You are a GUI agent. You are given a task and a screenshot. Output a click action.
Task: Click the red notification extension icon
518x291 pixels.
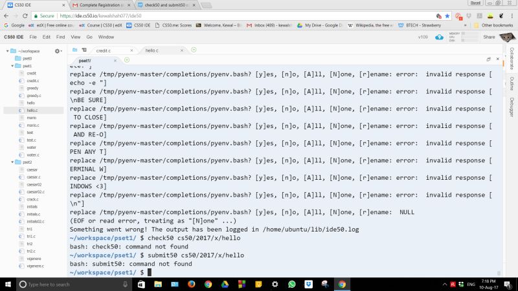click(458, 16)
